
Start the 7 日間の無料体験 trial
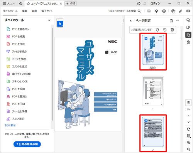point(27,144)
